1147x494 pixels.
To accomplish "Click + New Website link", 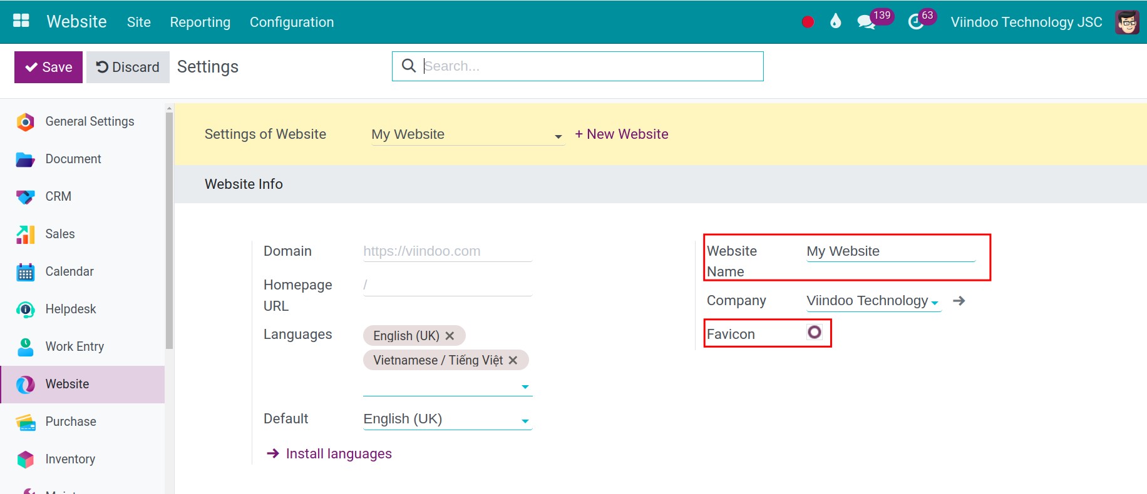I will pos(622,134).
